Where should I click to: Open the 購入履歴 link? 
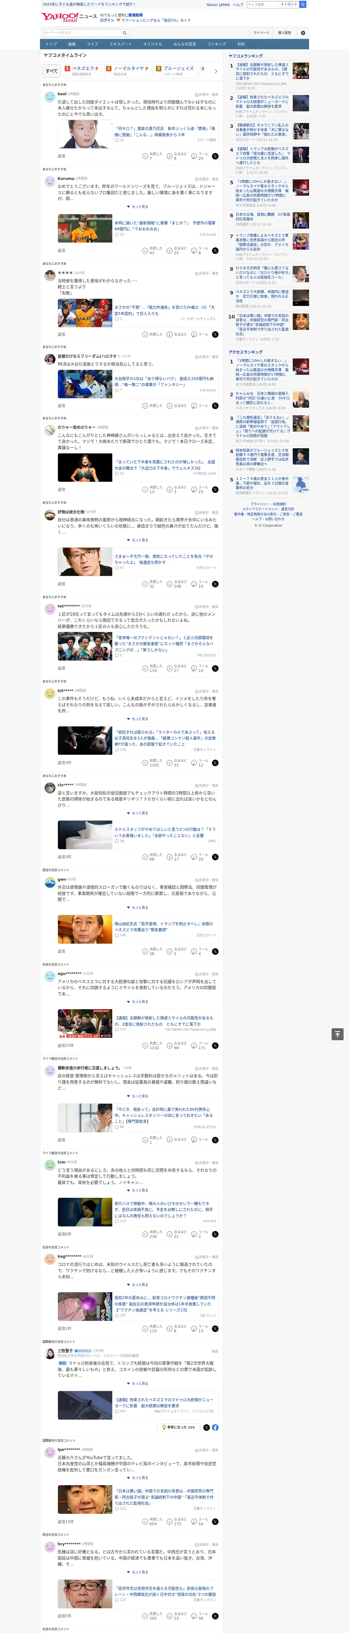(284, 32)
